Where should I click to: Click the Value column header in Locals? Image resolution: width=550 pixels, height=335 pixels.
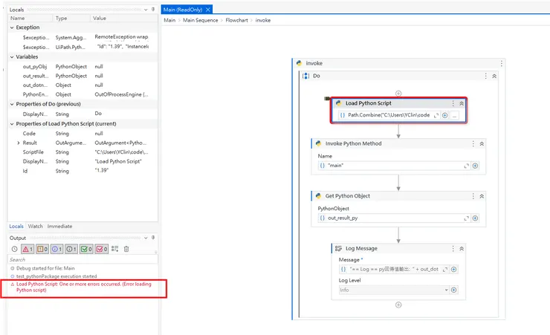coord(100,19)
